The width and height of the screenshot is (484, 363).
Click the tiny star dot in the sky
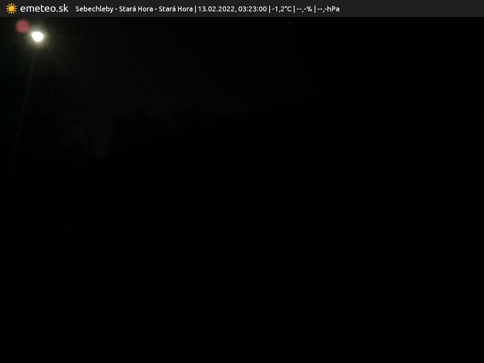[290, 23]
